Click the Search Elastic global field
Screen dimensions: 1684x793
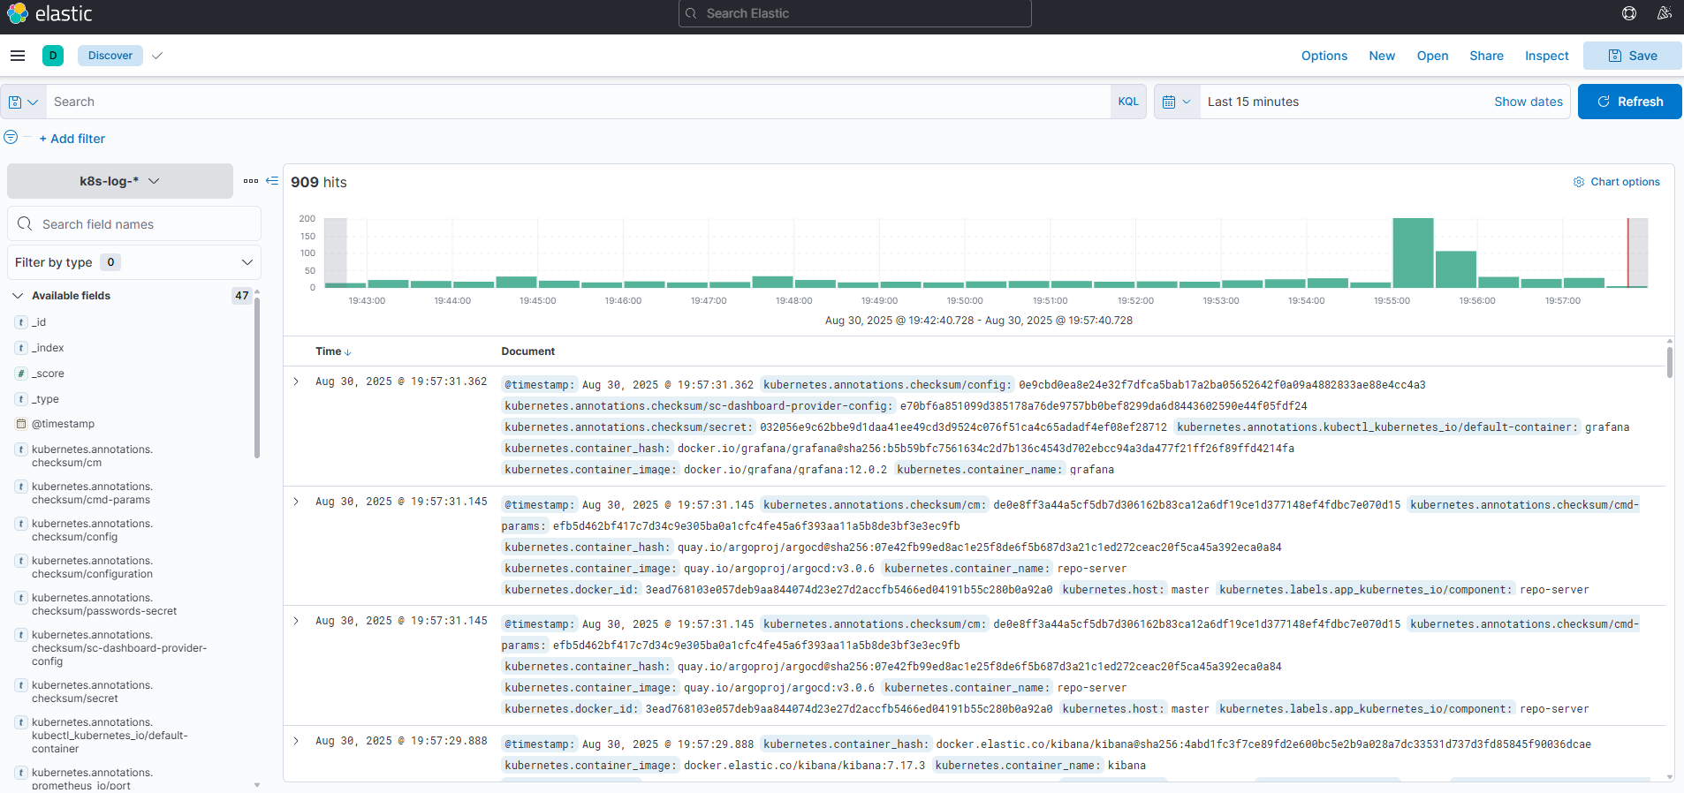[x=854, y=13]
